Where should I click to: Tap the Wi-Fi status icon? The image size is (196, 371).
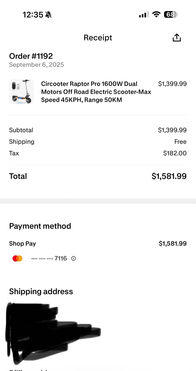tap(156, 14)
